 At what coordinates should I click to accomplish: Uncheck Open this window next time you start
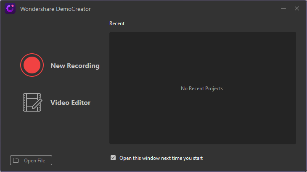pos(113,158)
